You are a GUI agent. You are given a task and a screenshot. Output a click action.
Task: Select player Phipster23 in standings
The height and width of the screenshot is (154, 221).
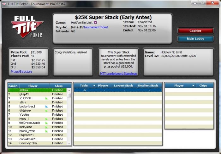(37, 135)
